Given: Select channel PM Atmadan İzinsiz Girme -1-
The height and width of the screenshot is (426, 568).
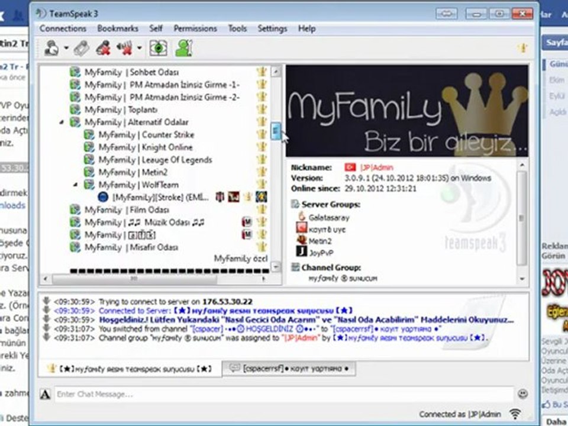Looking at the screenshot, I should tap(162, 85).
